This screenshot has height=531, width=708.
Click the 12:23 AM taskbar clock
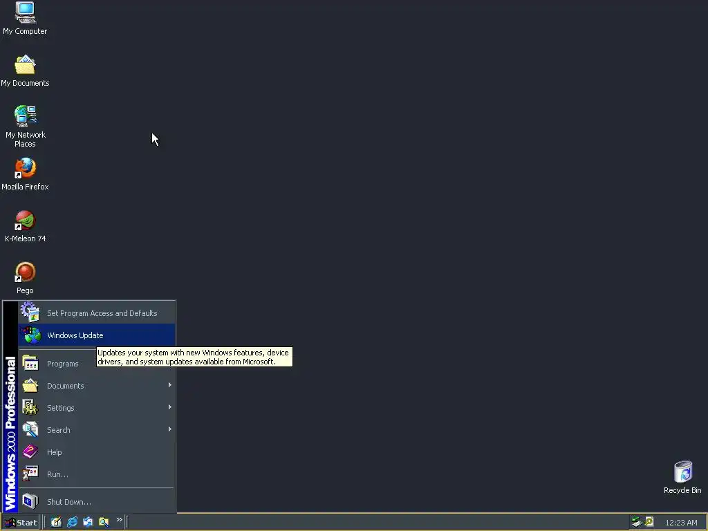pyautogui.click(x=681, y=523)
